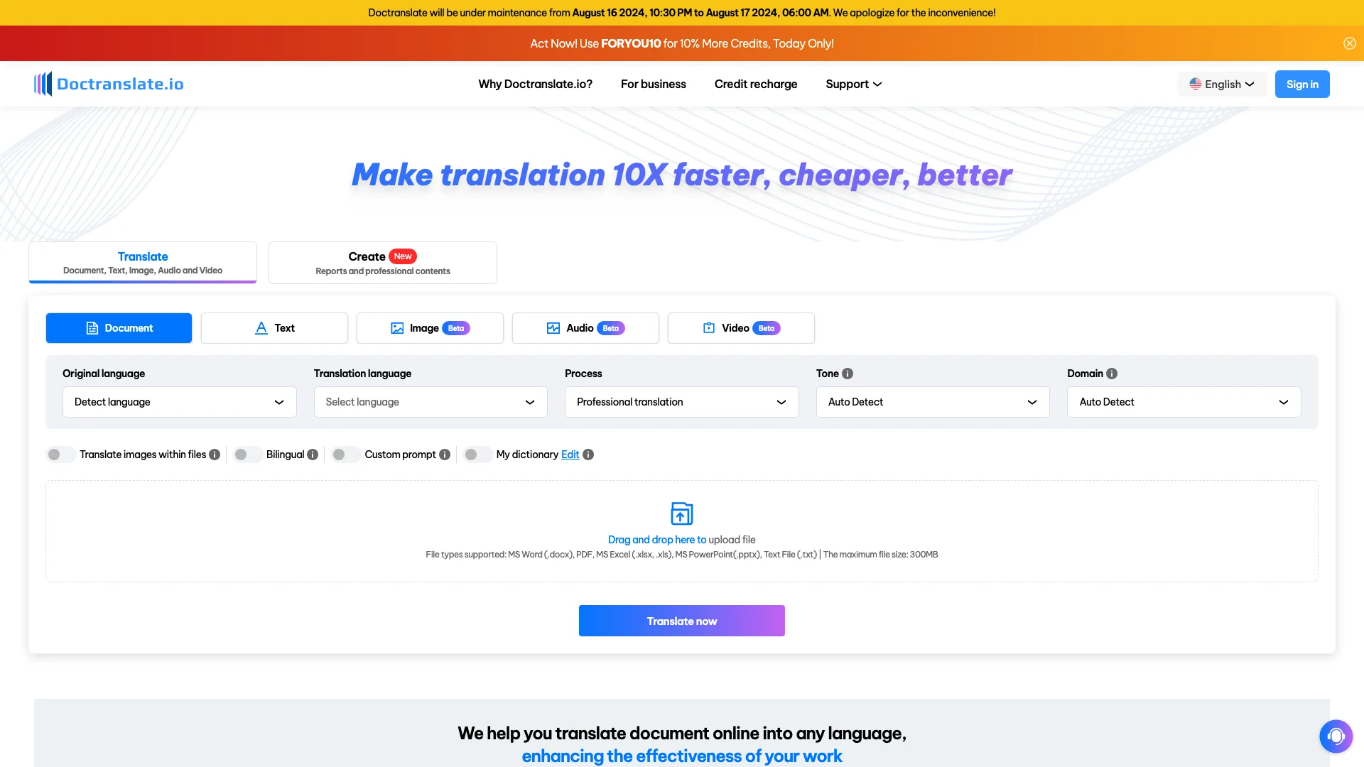Click the Video Beta translation icon
Screen dimensions: 1364x767
click(709, 328)
